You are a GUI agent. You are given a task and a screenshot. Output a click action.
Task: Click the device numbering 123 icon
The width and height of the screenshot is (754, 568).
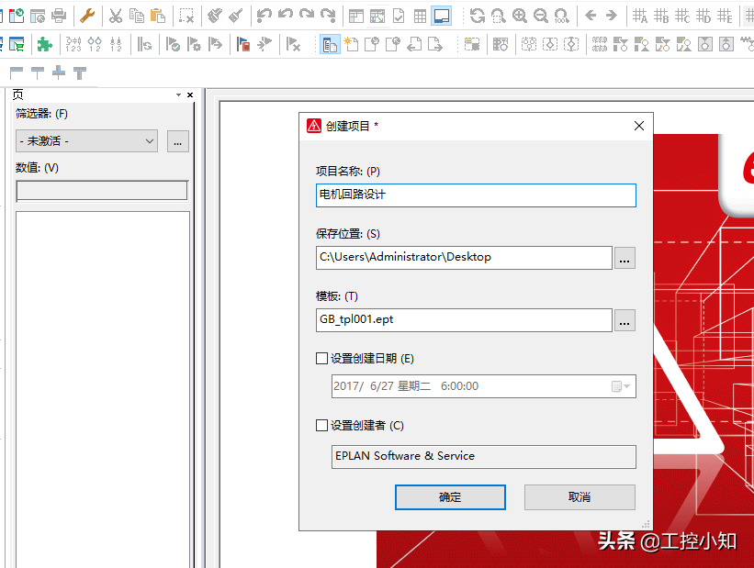[73, 45]
